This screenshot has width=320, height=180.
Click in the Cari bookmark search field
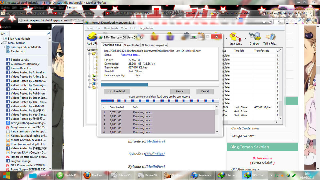tap(27, 33)
